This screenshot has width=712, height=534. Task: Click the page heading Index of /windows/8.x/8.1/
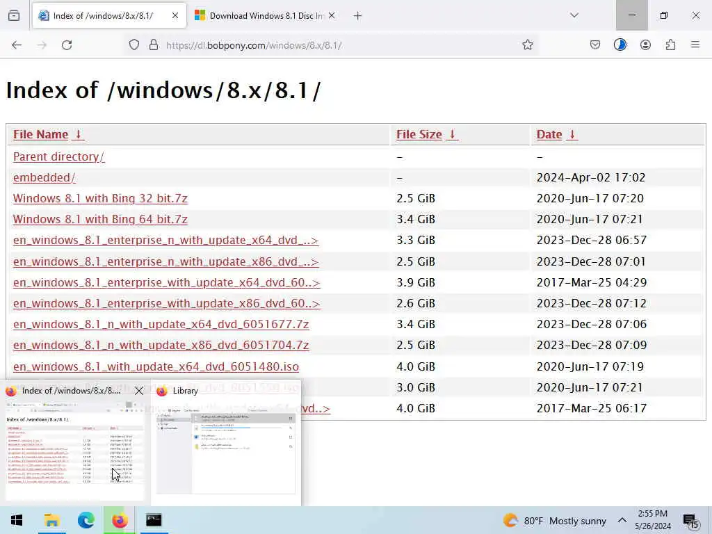click(163, 90)
